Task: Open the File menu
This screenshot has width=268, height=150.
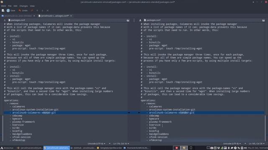Action: tap(10, 6)
